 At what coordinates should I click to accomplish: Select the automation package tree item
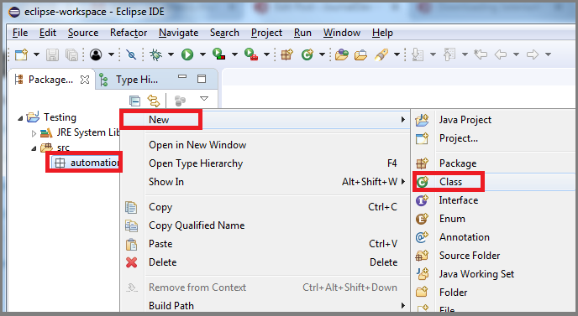pyautogui.click(x=86, y=163)
